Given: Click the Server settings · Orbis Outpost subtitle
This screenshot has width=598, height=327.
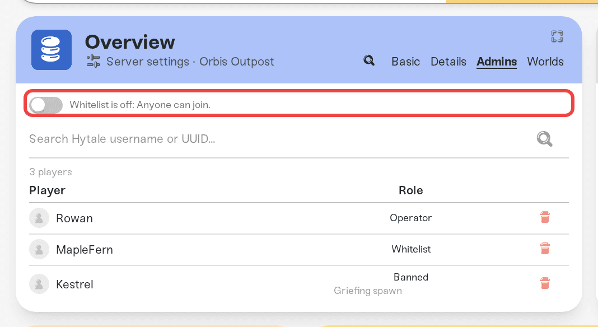Looking at the screenshot, I should click(190, 62).
